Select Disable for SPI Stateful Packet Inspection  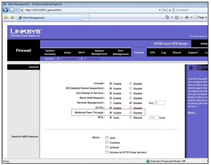click(130, 88)
